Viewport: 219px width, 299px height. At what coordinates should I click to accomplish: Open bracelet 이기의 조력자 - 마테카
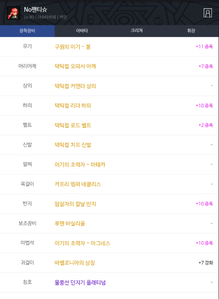[x=80, y=164]
